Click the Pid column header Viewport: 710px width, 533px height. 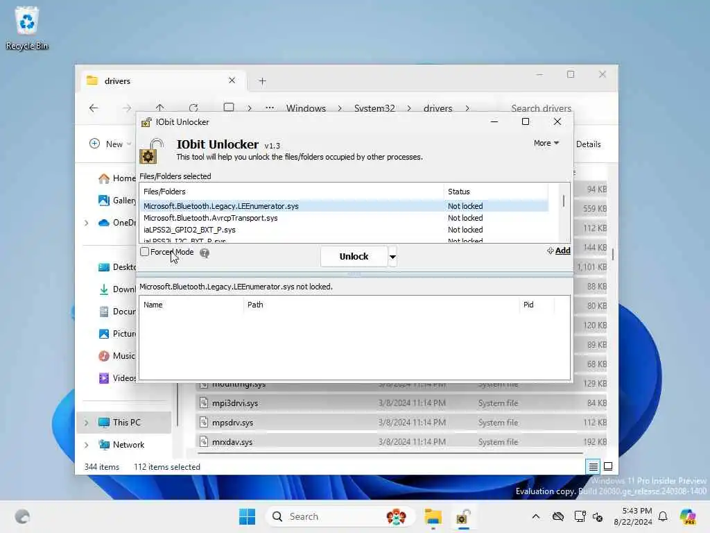(537, 305)
